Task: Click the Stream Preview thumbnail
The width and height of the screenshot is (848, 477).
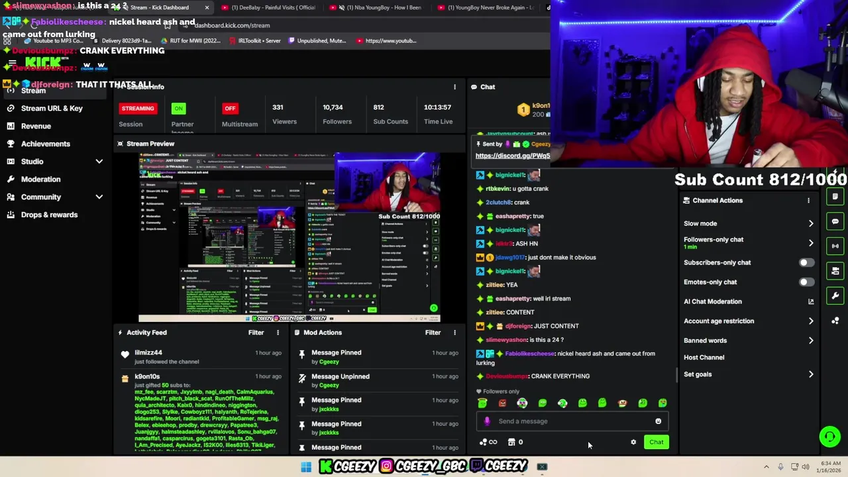Action: pos(289,237)
